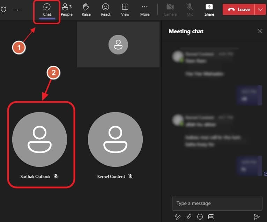The width and height of the screenshot is (267, 222).
Task: Click Sarthak Outlook's muted mic icon
Action: pyautogui.click(x=56, y=176)
